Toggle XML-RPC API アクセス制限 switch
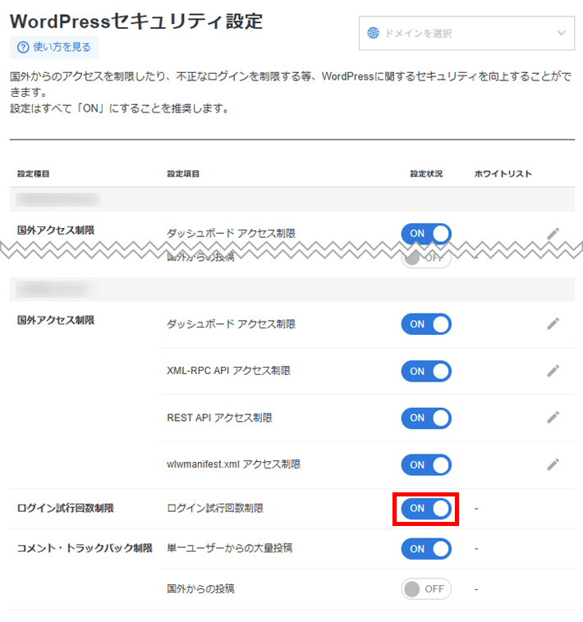Image resolution: width=583 pixels, height=622 pixels. [x=426, y=371]
